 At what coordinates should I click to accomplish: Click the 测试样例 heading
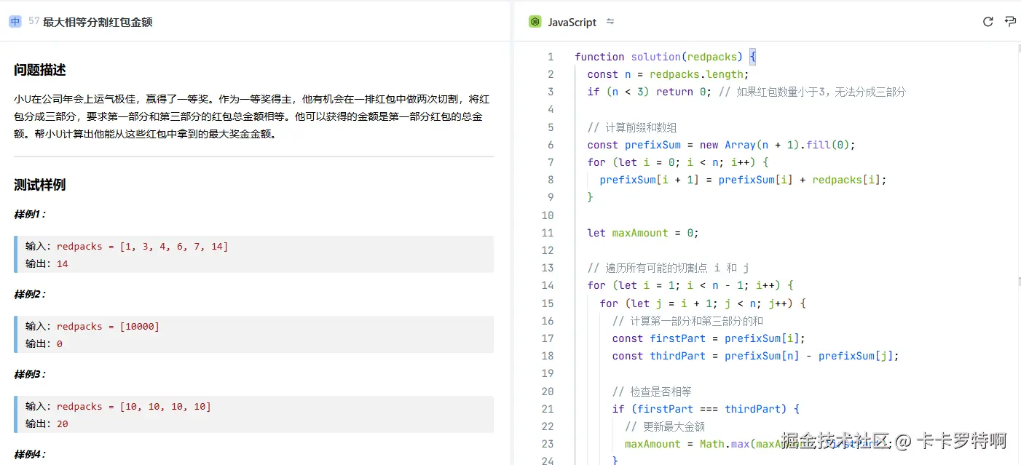[40, 185]
